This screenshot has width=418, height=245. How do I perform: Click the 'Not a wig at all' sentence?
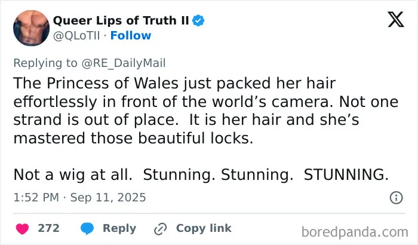coord(73,175)
